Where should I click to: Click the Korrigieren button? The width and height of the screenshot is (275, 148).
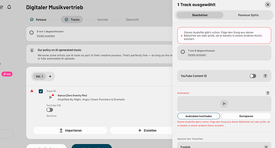(246, 116)
